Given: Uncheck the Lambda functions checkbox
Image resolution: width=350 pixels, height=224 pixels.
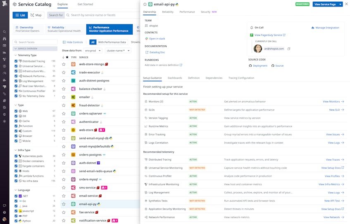Looking at the screenshot, I should click(x=16, y=176).
